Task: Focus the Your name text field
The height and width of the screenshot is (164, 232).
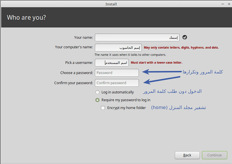Action: click(x=137, y=38)
